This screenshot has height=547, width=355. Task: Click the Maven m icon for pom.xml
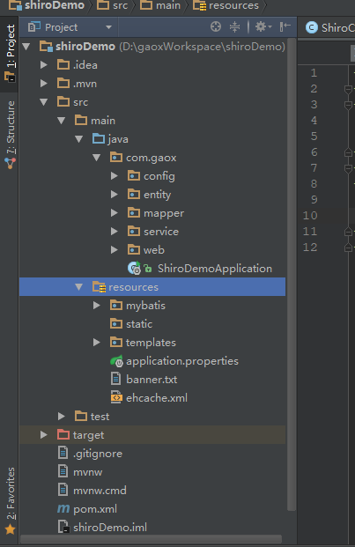click(x=63, y=508)
